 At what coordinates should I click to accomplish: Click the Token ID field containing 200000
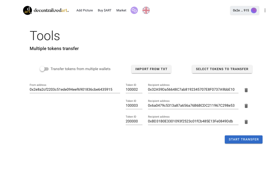coord(134,121)
